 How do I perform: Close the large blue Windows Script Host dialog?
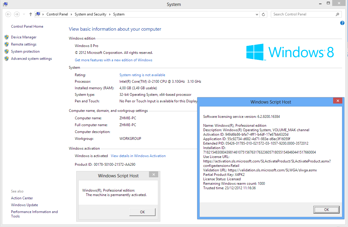click(x=338, y=101)
